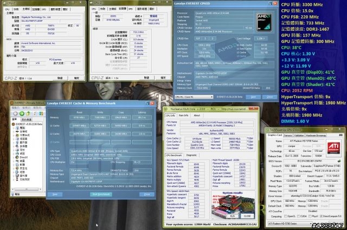
Task: Click the AMD Athlon logo in EVEREST CPUID
Action: [x=264, y=22]
